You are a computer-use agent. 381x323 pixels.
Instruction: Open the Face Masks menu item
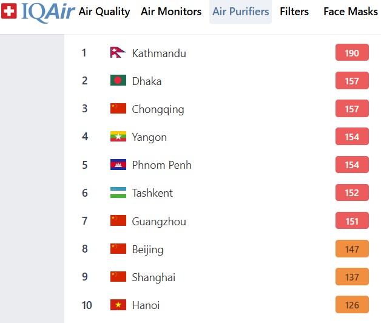[351, 12]
